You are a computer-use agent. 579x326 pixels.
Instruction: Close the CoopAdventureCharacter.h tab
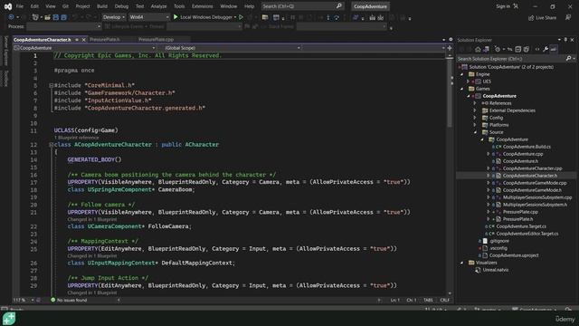point(84,40)
